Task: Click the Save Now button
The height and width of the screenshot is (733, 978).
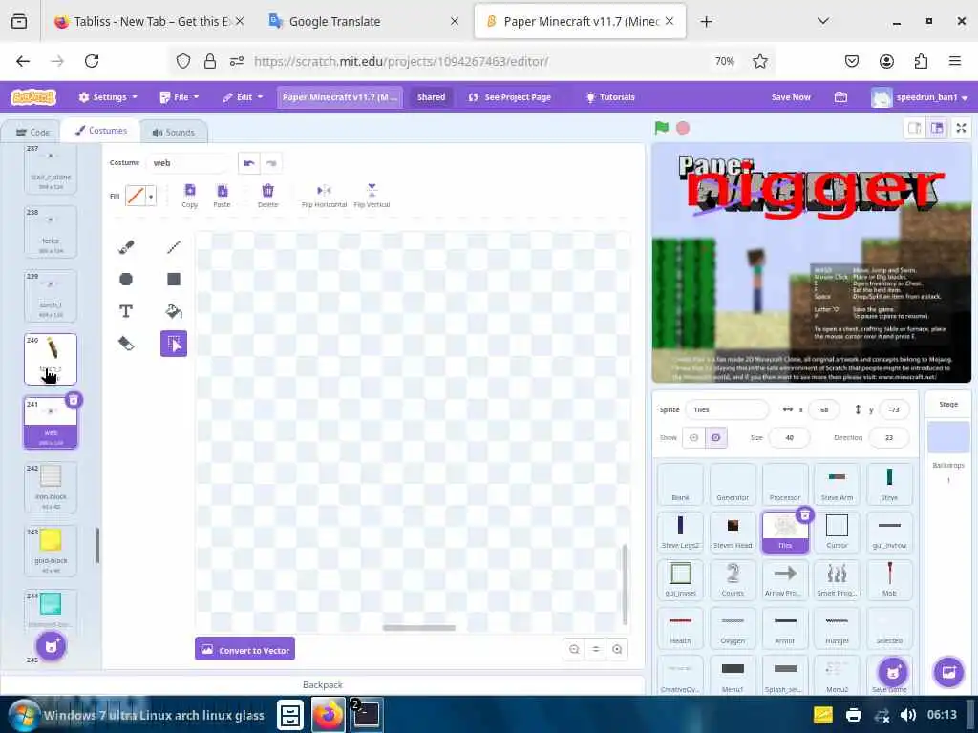Action: pyautogui.click(x=791, y=97)
